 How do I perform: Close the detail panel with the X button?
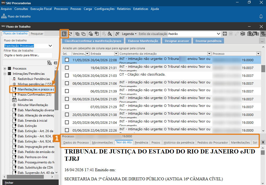point(263,142)
